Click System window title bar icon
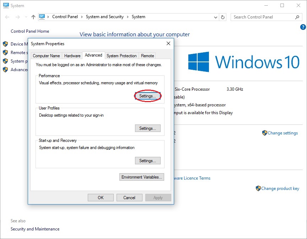This screenshot has height=239, width=307. click(6, 5)
